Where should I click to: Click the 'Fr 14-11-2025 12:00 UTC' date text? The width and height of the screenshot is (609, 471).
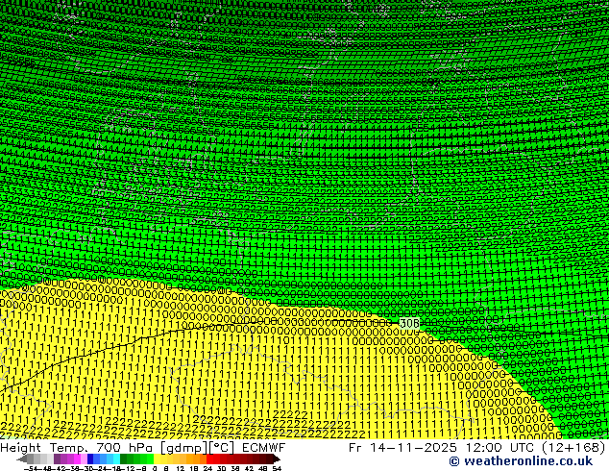click(x=441, y=448)
